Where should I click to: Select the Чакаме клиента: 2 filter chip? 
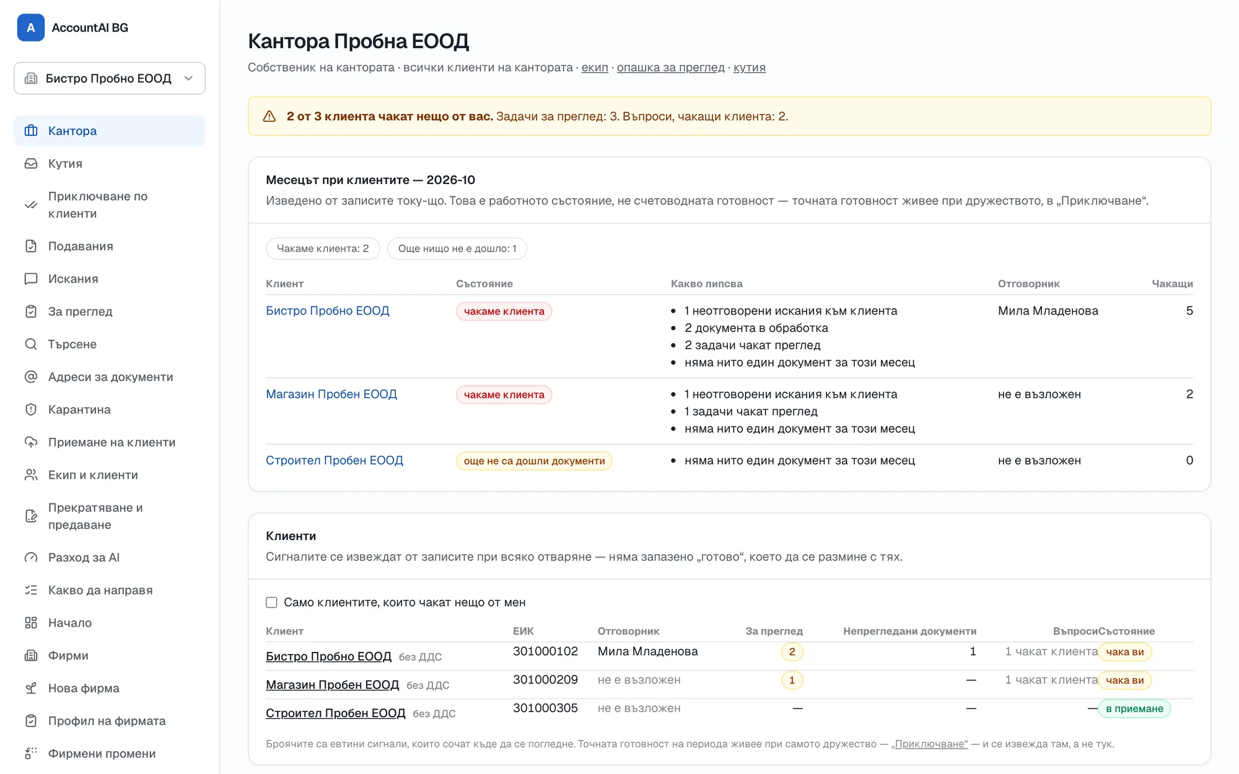[323, 249]
